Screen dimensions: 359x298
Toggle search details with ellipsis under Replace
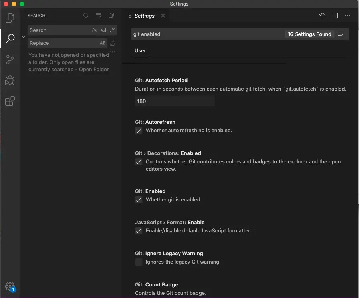click(x=113, y=51)
